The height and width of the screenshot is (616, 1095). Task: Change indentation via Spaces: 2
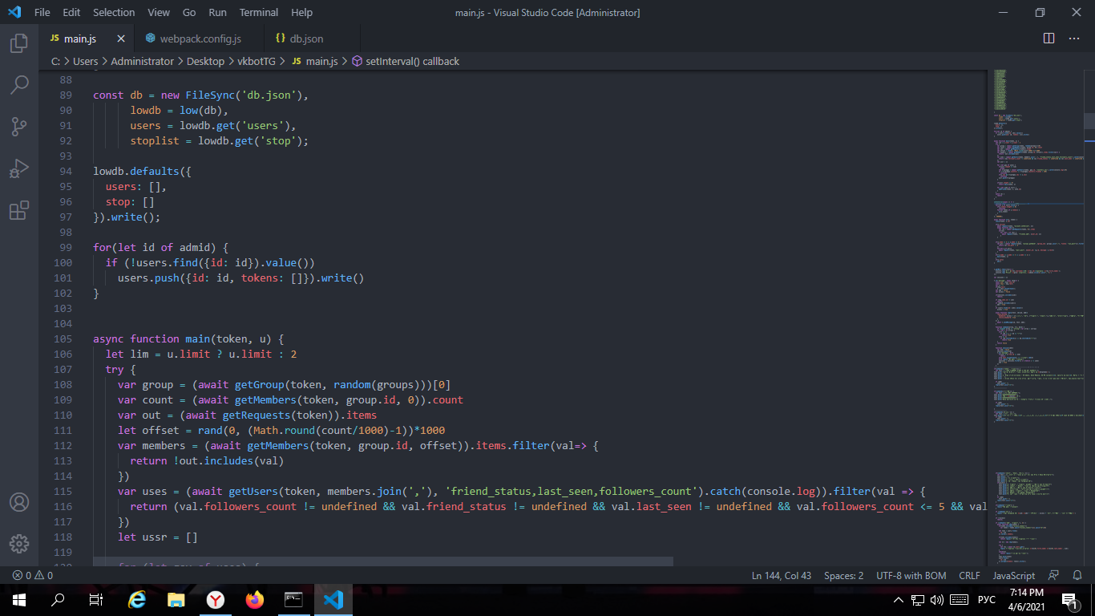click(x=843, y=575)
